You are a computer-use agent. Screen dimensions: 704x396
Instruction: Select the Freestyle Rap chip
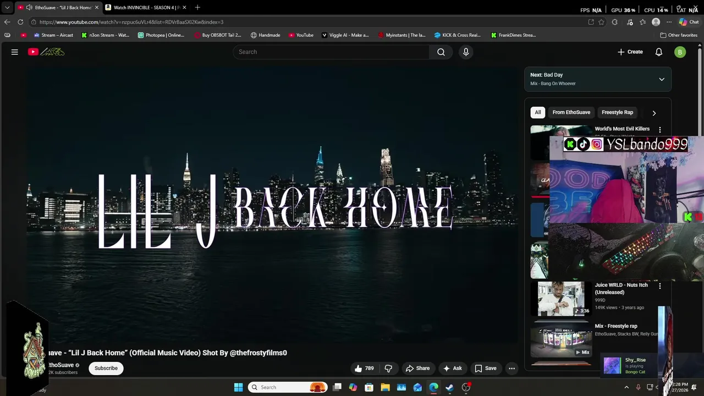point(617,112)
